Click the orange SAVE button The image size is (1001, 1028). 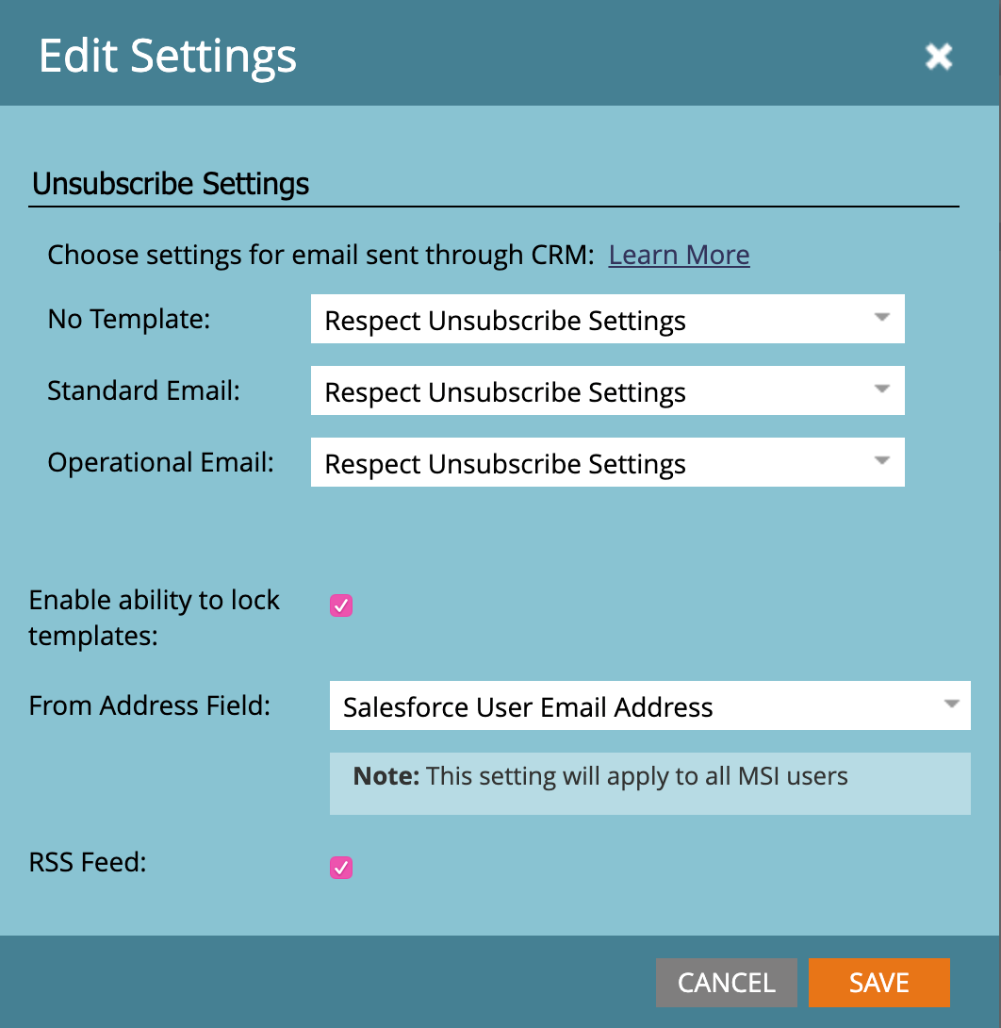[x=879, y=983]
